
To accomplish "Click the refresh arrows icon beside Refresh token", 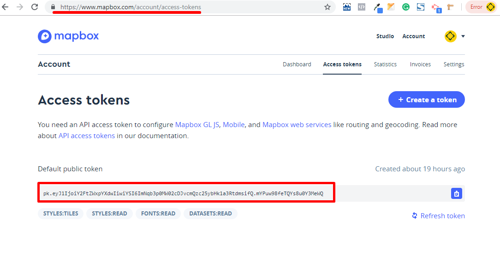I will pyautogui.click(x=415, y=215).
